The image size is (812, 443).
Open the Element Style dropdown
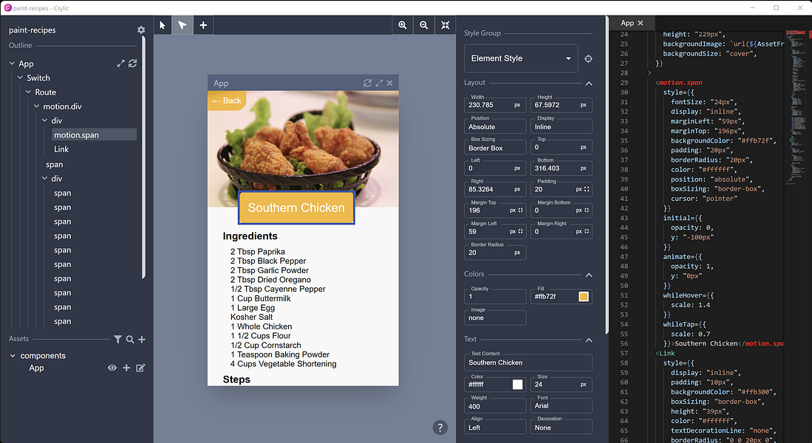pyautogui.click(x=521, y=58)
